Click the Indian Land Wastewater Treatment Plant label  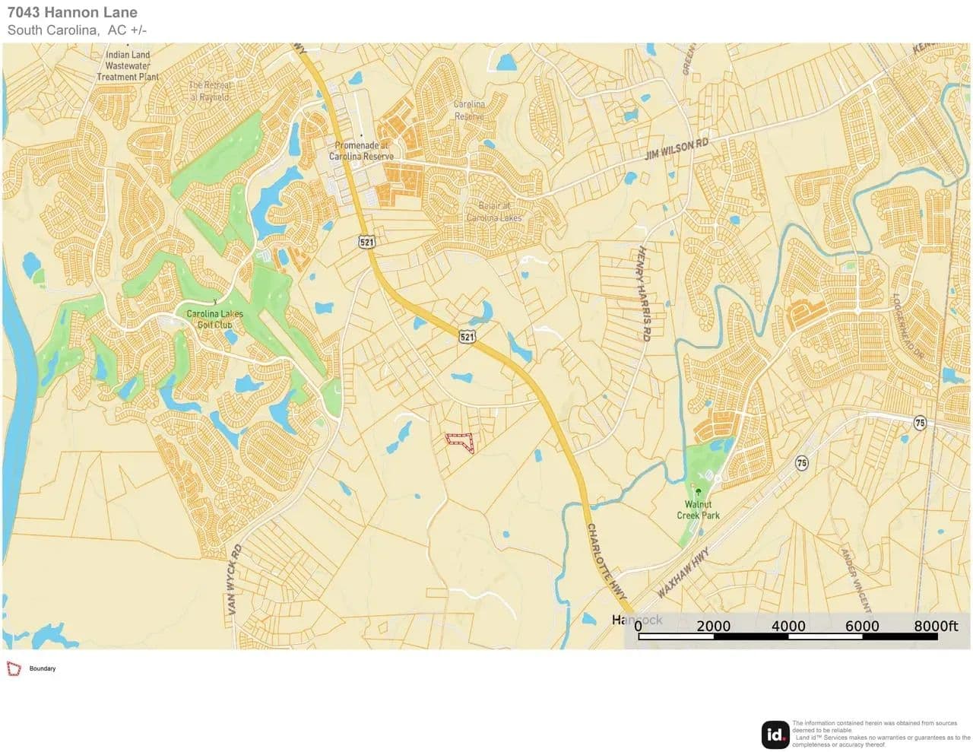click(x=128, y=66)
